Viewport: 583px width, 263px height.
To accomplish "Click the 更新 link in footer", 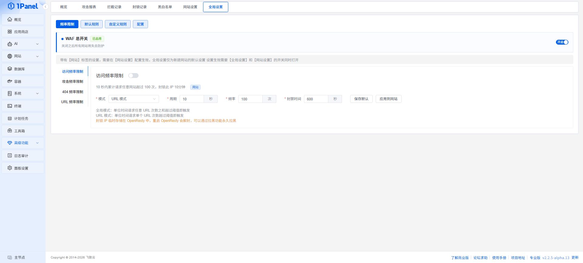I will [x=575, y=258].
